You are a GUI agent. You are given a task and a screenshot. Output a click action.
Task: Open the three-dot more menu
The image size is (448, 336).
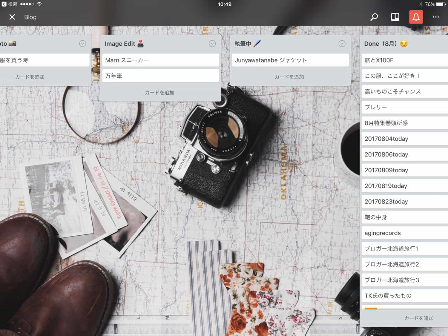tap(436, 17)
